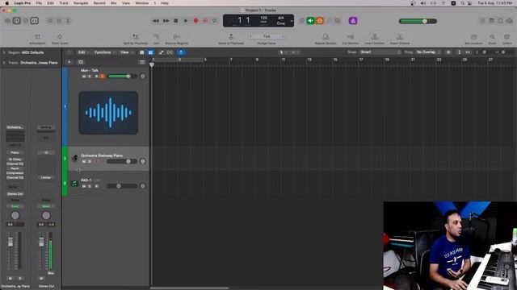This screenshot has height=290, width=517.
Task: Open the Loop Browser icon
Action: pyautogui.click(x=500, y=21)
